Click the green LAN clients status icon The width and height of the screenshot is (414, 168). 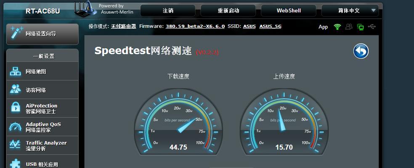(x=361, y=26)
